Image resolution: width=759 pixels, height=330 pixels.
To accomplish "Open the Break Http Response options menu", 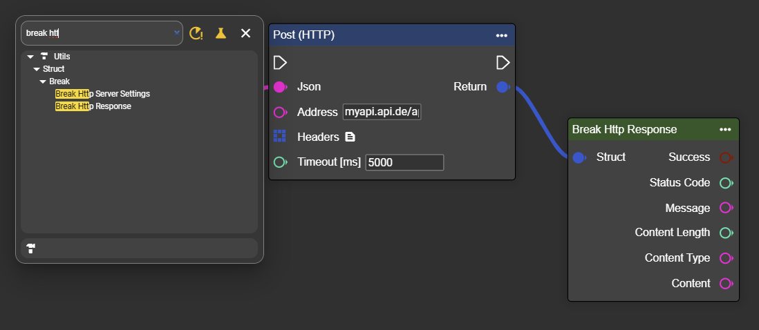I will [x=725, y=130].
